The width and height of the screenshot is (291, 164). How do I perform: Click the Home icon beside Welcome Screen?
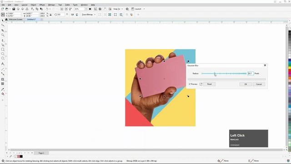(x=6, y=19)
